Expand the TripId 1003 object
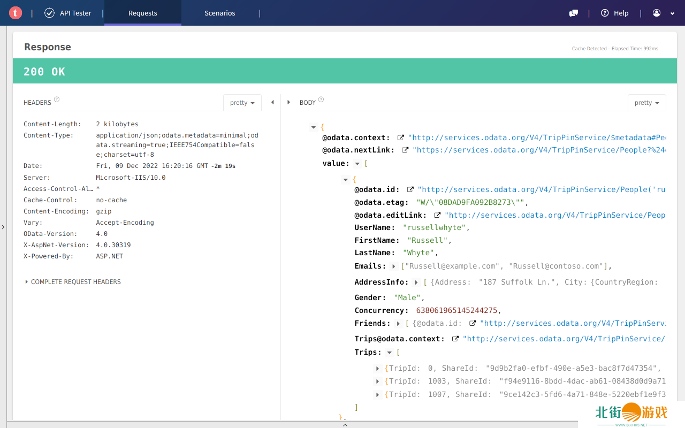This screenshot has width=685, height=428. [x=378, y=381]
